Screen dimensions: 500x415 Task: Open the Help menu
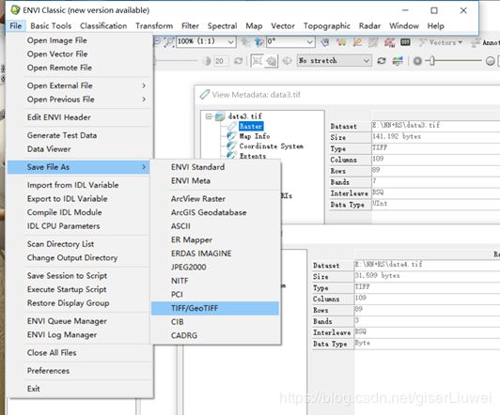coord(435,25)
